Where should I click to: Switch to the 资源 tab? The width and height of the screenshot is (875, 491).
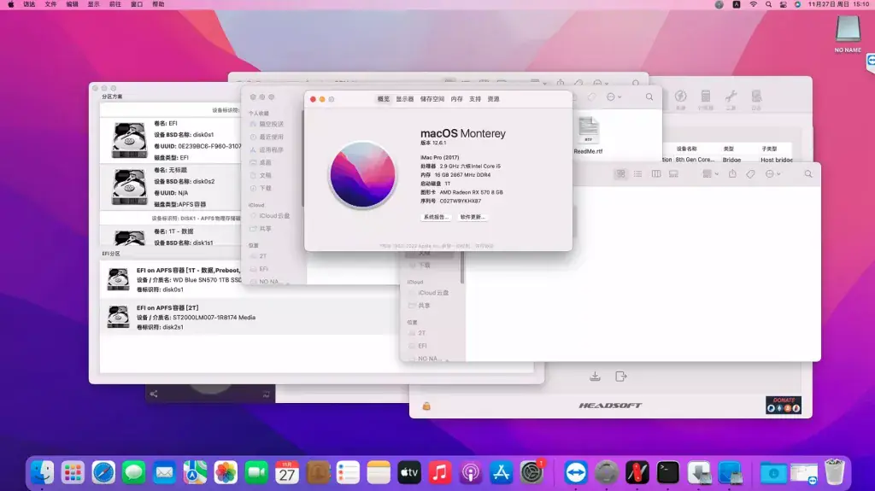pyautogui.click(x=493, y=99)
